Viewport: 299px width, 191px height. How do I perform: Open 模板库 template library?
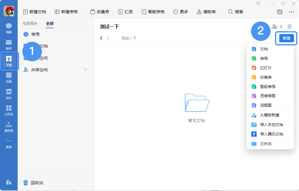point(206,12)
